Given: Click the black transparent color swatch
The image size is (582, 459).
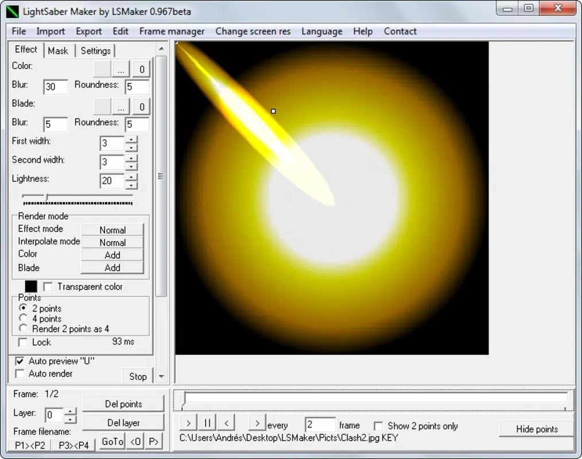Looking at the screenshot, I should [31, 286].
